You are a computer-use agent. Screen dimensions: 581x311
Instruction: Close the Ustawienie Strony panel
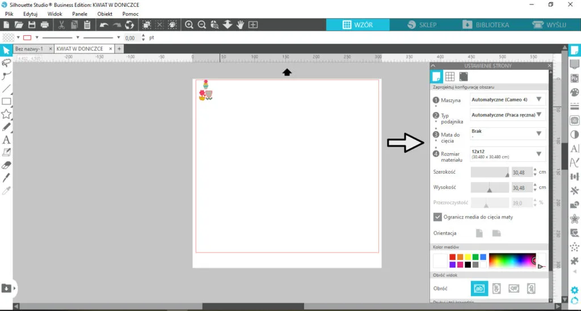pyautogui.click(x=549, y=66)
